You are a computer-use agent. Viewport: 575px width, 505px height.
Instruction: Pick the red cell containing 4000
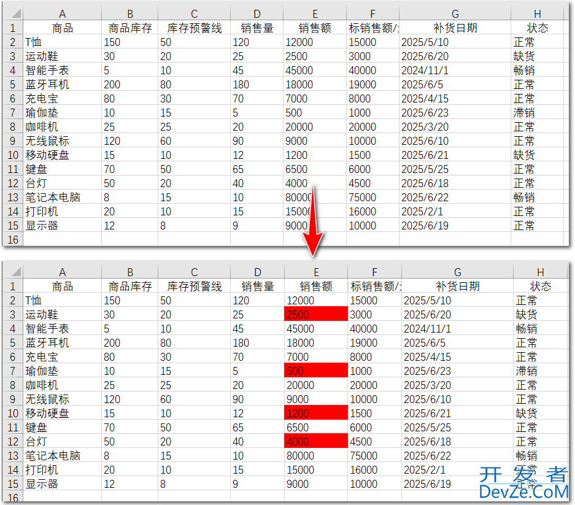(315, 442)
